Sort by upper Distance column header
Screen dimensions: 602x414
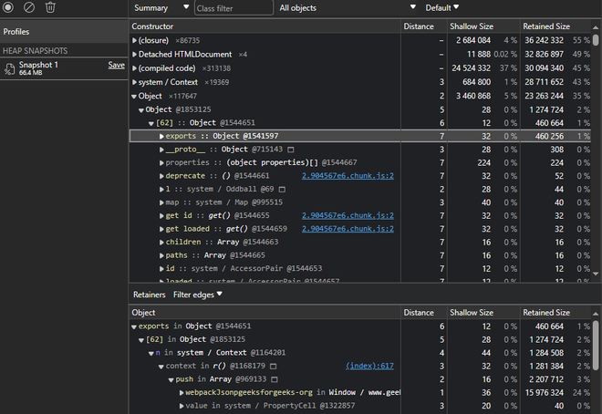pyautogui.click(x=424, y=26)
